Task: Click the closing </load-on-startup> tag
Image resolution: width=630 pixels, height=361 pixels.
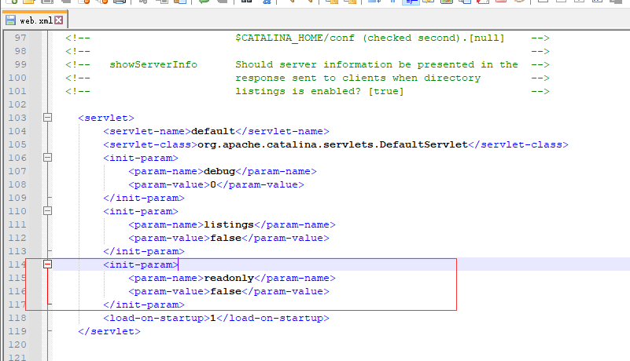Action: click(x=273, y=318)
